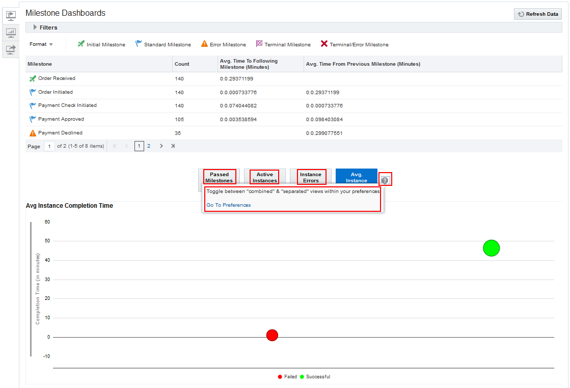This screenshot has width=570, height=388.
Task: Select the Payment Check Initiated text
Action: tap(67, 105)
